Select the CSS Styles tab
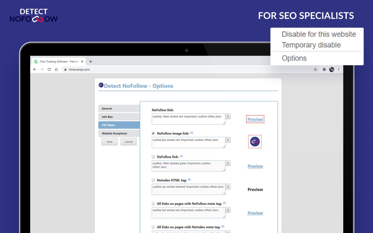The image size is (373, 233). [x=119, y=125]
